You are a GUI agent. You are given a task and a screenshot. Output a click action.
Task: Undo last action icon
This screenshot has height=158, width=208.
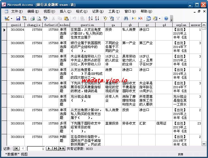[x=74, y=18]
